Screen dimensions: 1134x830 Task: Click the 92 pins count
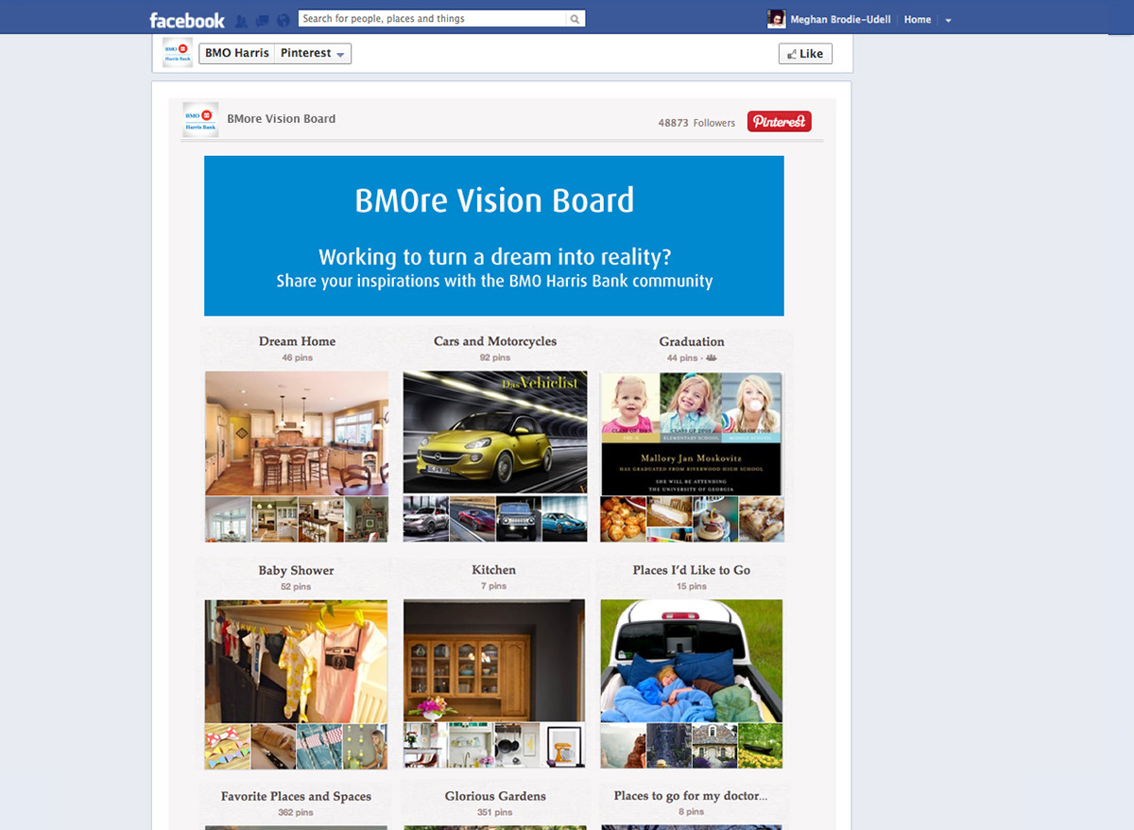494,358
